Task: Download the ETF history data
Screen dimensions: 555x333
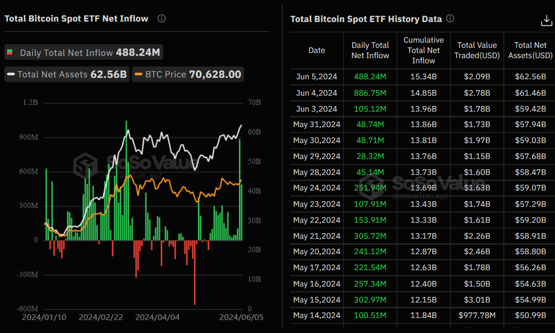Action: click(x=546, y=21)
